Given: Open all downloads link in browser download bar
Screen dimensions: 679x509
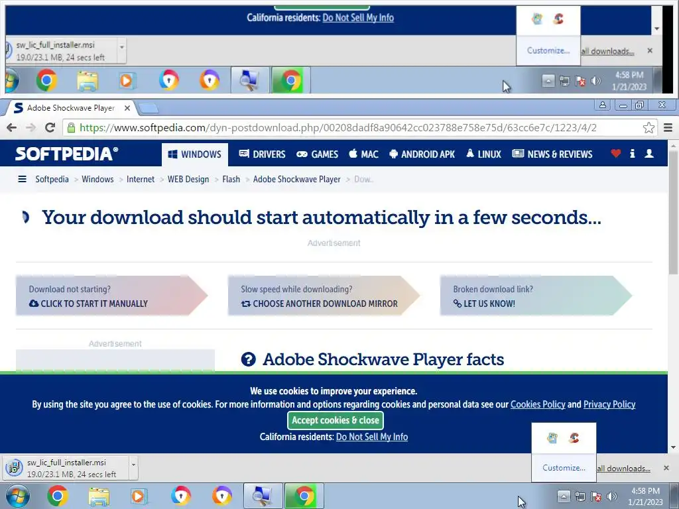Looking at the screenshot, I should (x=623, y=469).
